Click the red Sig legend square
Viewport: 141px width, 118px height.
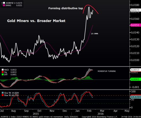[3, 72]
